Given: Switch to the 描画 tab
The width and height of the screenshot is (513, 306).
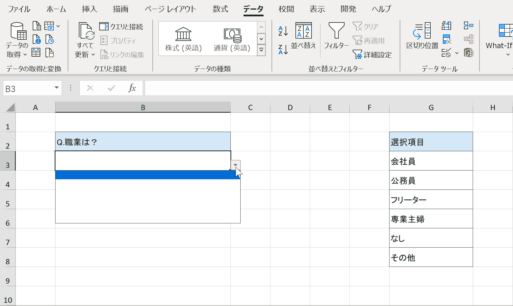Looking at the screenshot, I should (x=121, y=9).
